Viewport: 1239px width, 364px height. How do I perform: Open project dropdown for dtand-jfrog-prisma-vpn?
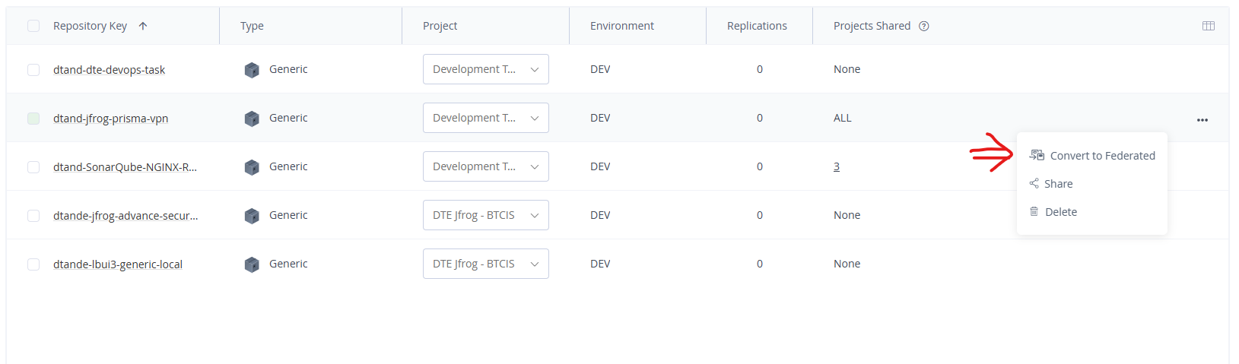pyautogui.click(x=486, y=118)
